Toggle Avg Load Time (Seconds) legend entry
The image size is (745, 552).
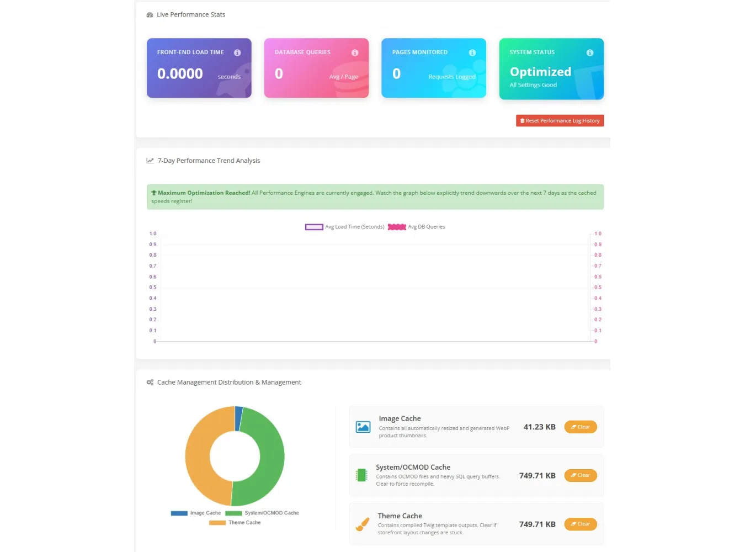(345, 227)
